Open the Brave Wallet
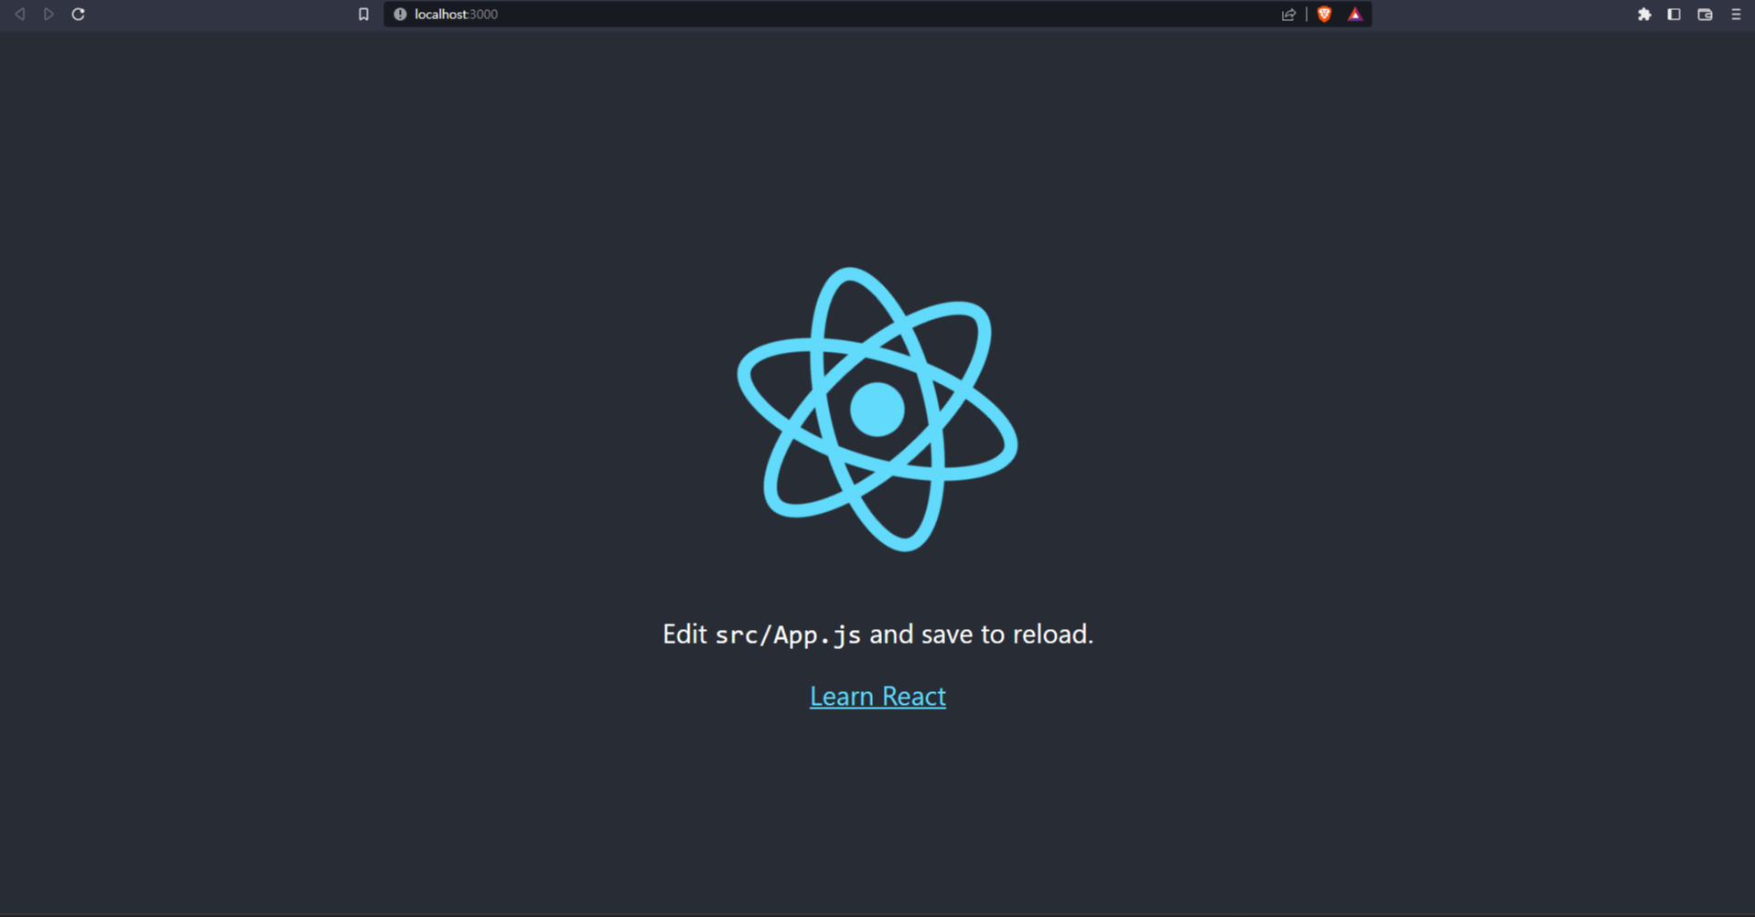Viewport: 1755px width, 917px height. (x=1704, y=15)
